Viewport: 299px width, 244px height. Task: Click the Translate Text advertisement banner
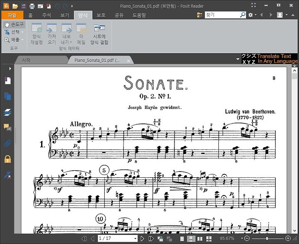(270, 58)
